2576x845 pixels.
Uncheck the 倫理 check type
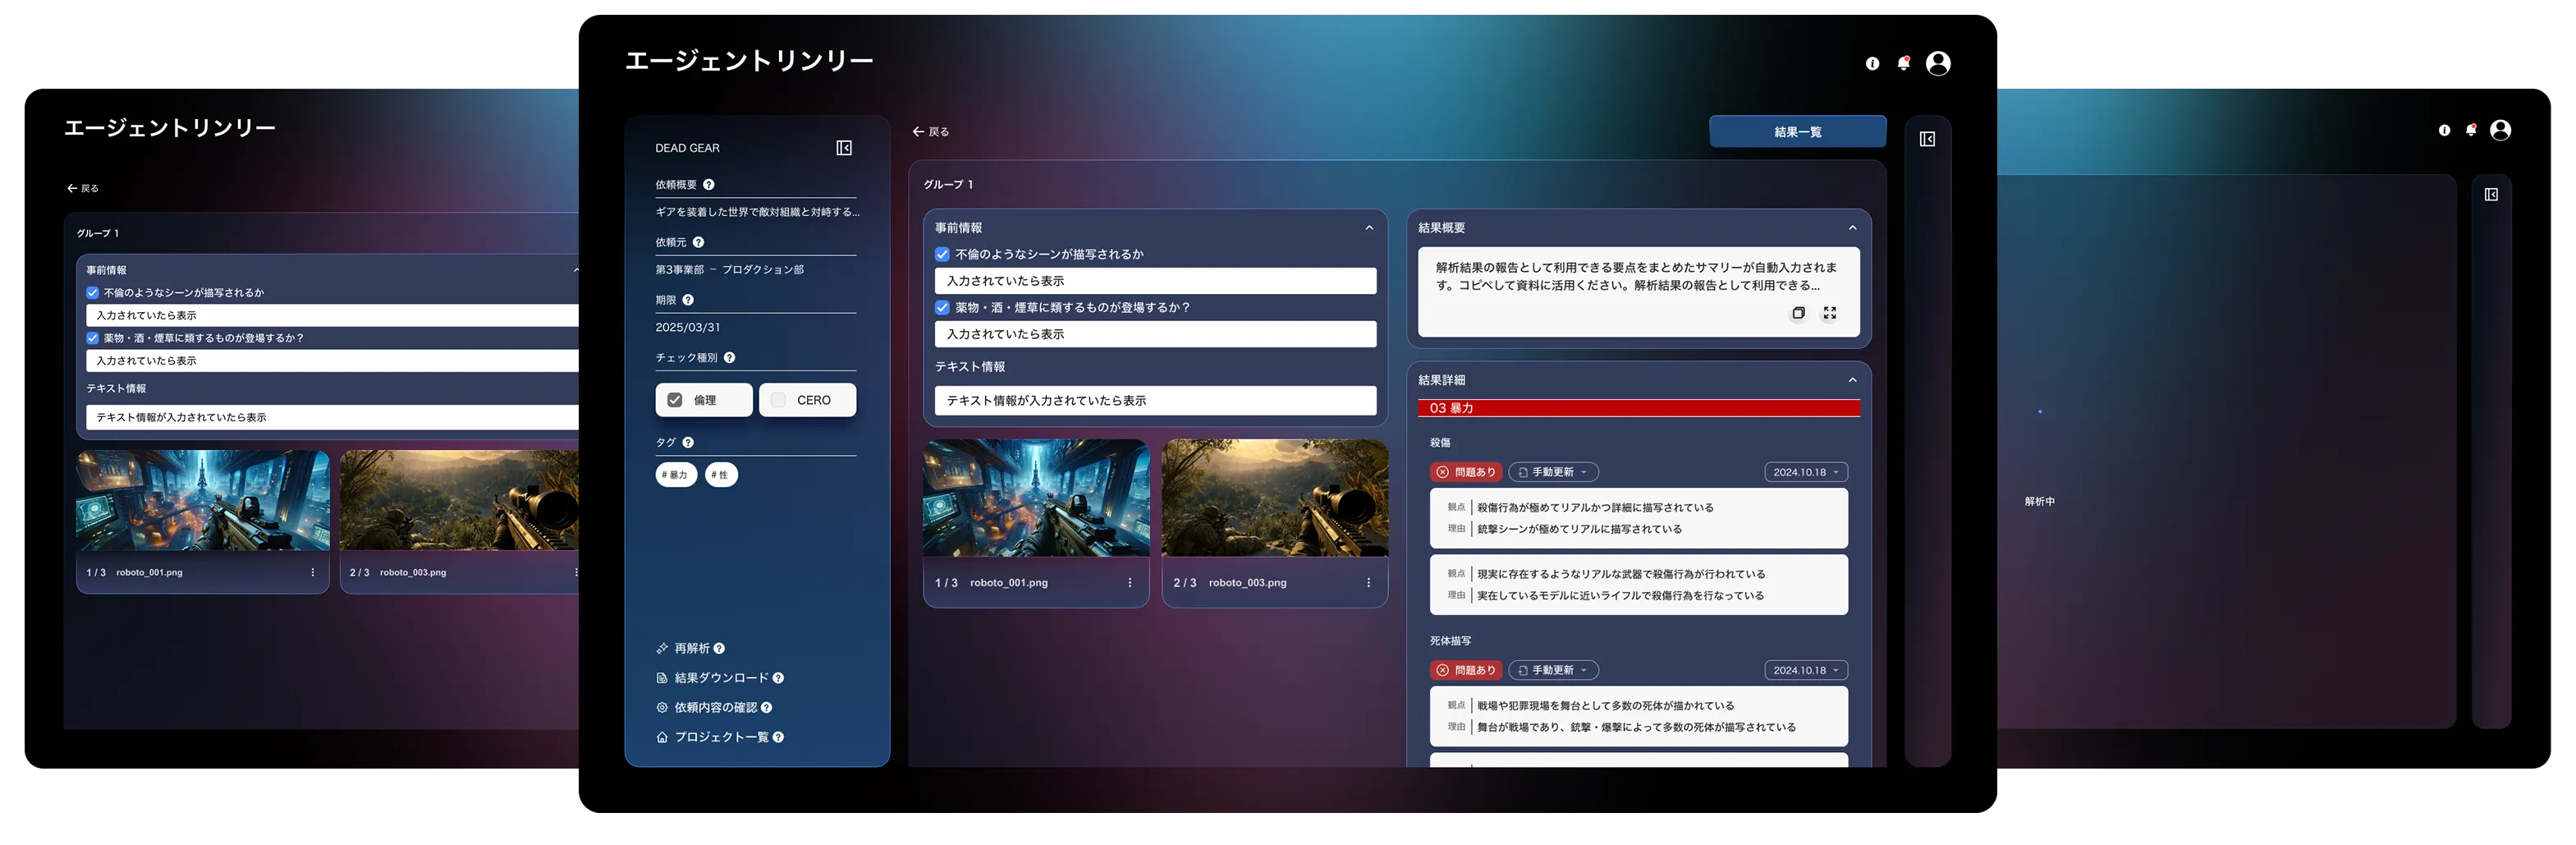tap(676, 400)
